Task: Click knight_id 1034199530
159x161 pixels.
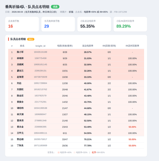Action: coord(40,108)
